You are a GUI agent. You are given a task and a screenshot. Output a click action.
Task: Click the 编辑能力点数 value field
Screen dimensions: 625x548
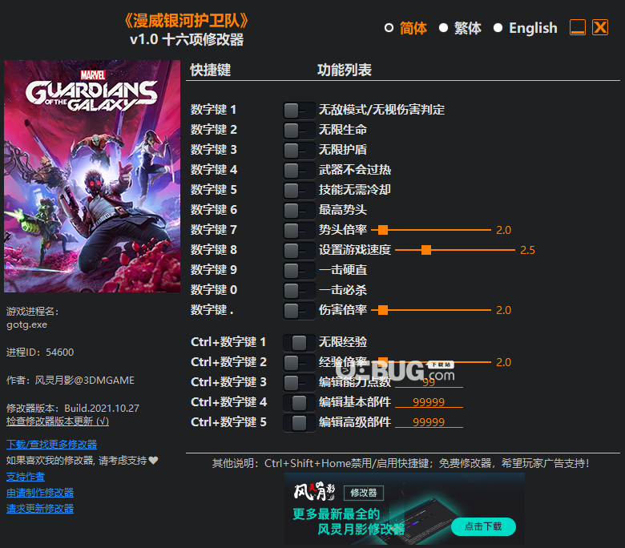[429, 382]
